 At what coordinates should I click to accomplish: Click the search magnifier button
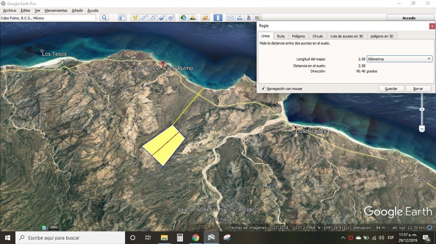tap(105, 18)
